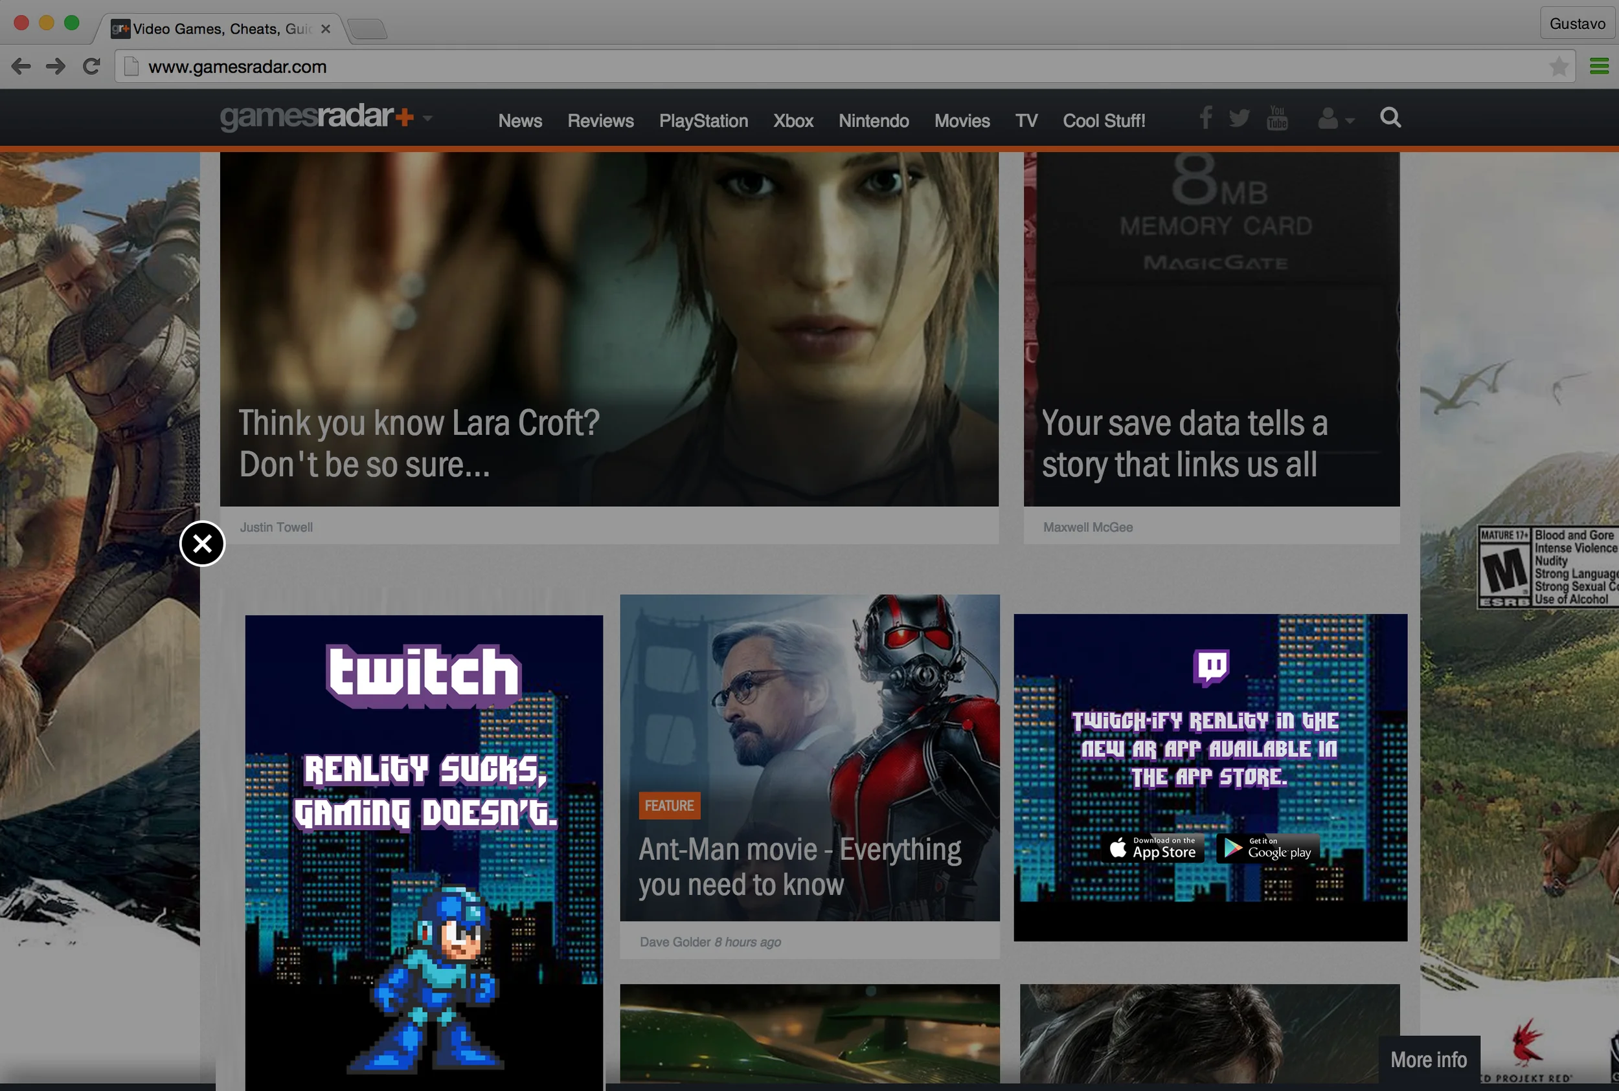Dismiss the overlay with the X button

pyautogui.click(x=203, y=544)
